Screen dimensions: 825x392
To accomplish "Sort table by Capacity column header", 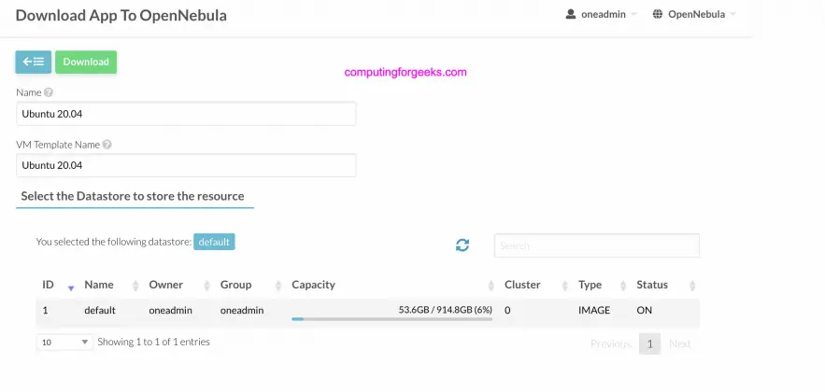I will click(313, 285).
